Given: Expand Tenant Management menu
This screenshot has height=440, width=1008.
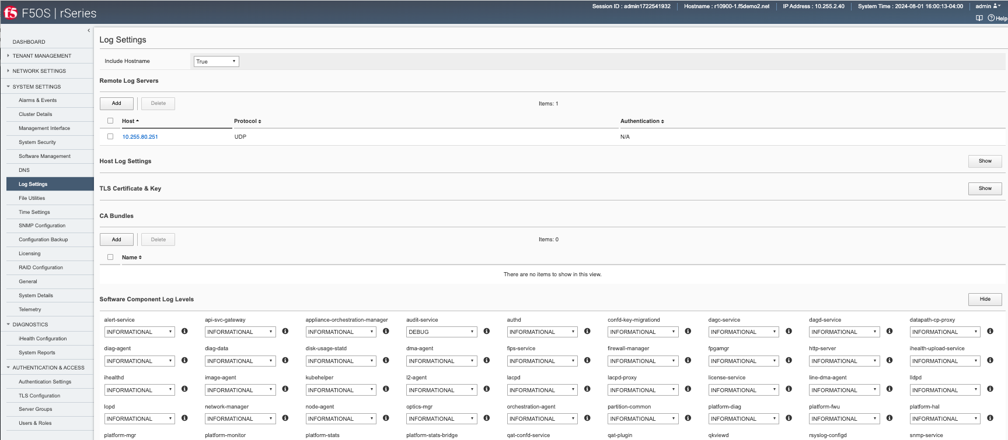Looking at the screenshot, I should tap(42, 56).
